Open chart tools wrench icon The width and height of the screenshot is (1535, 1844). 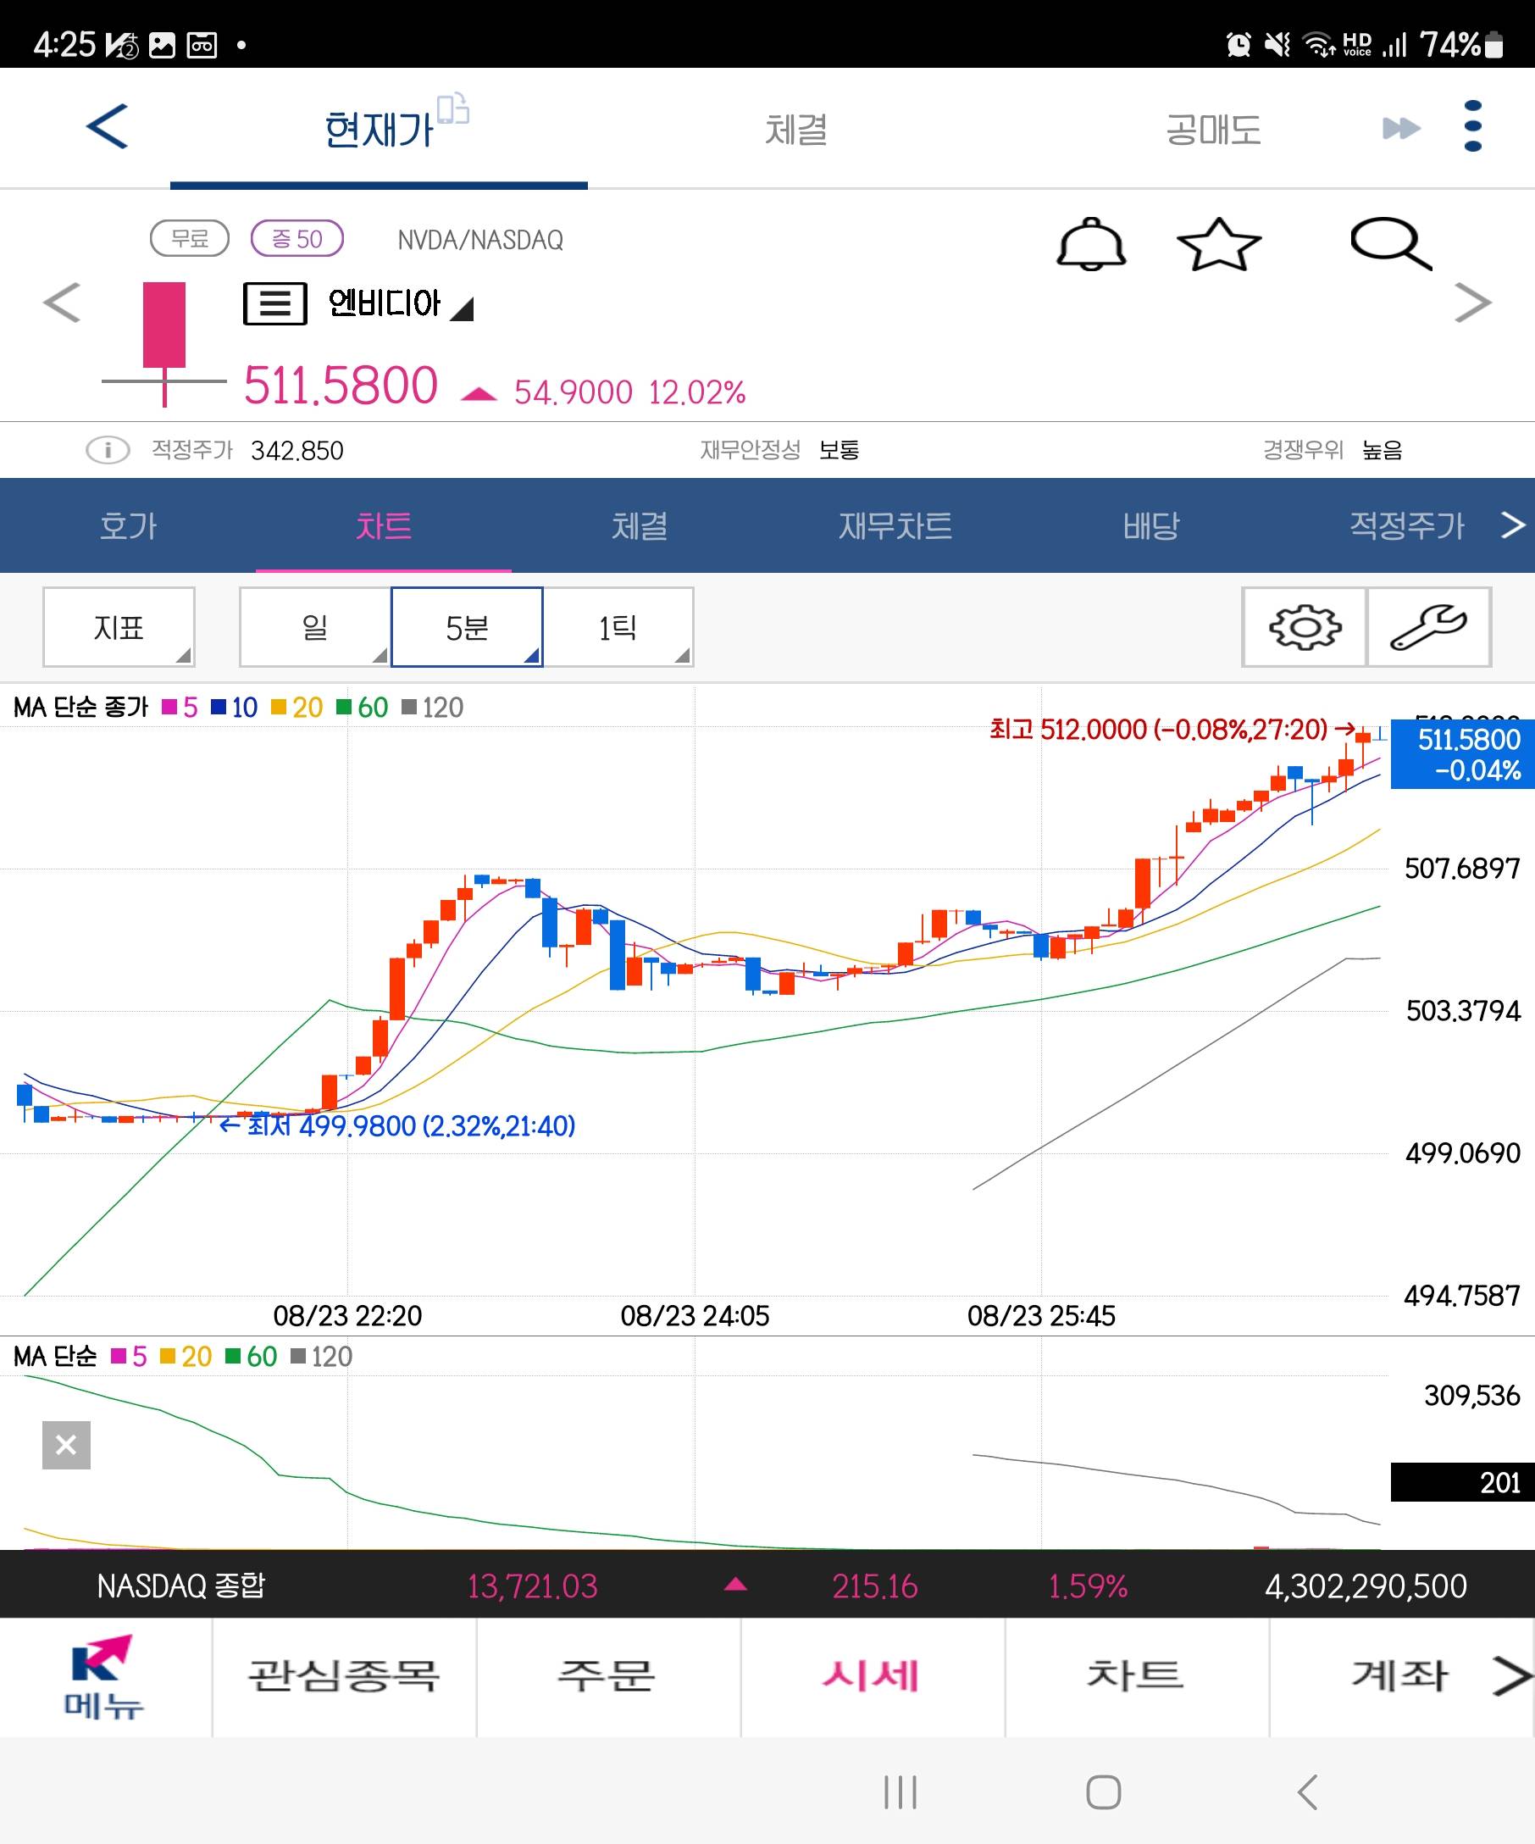tap(1428, 627)
